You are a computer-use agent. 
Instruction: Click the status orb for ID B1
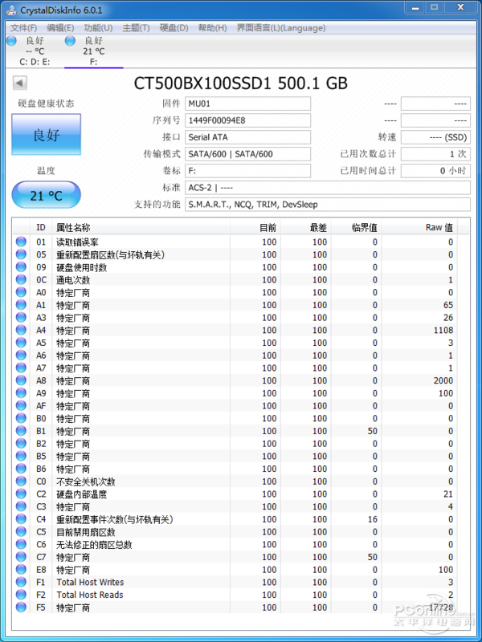click(x=21, y=431)
